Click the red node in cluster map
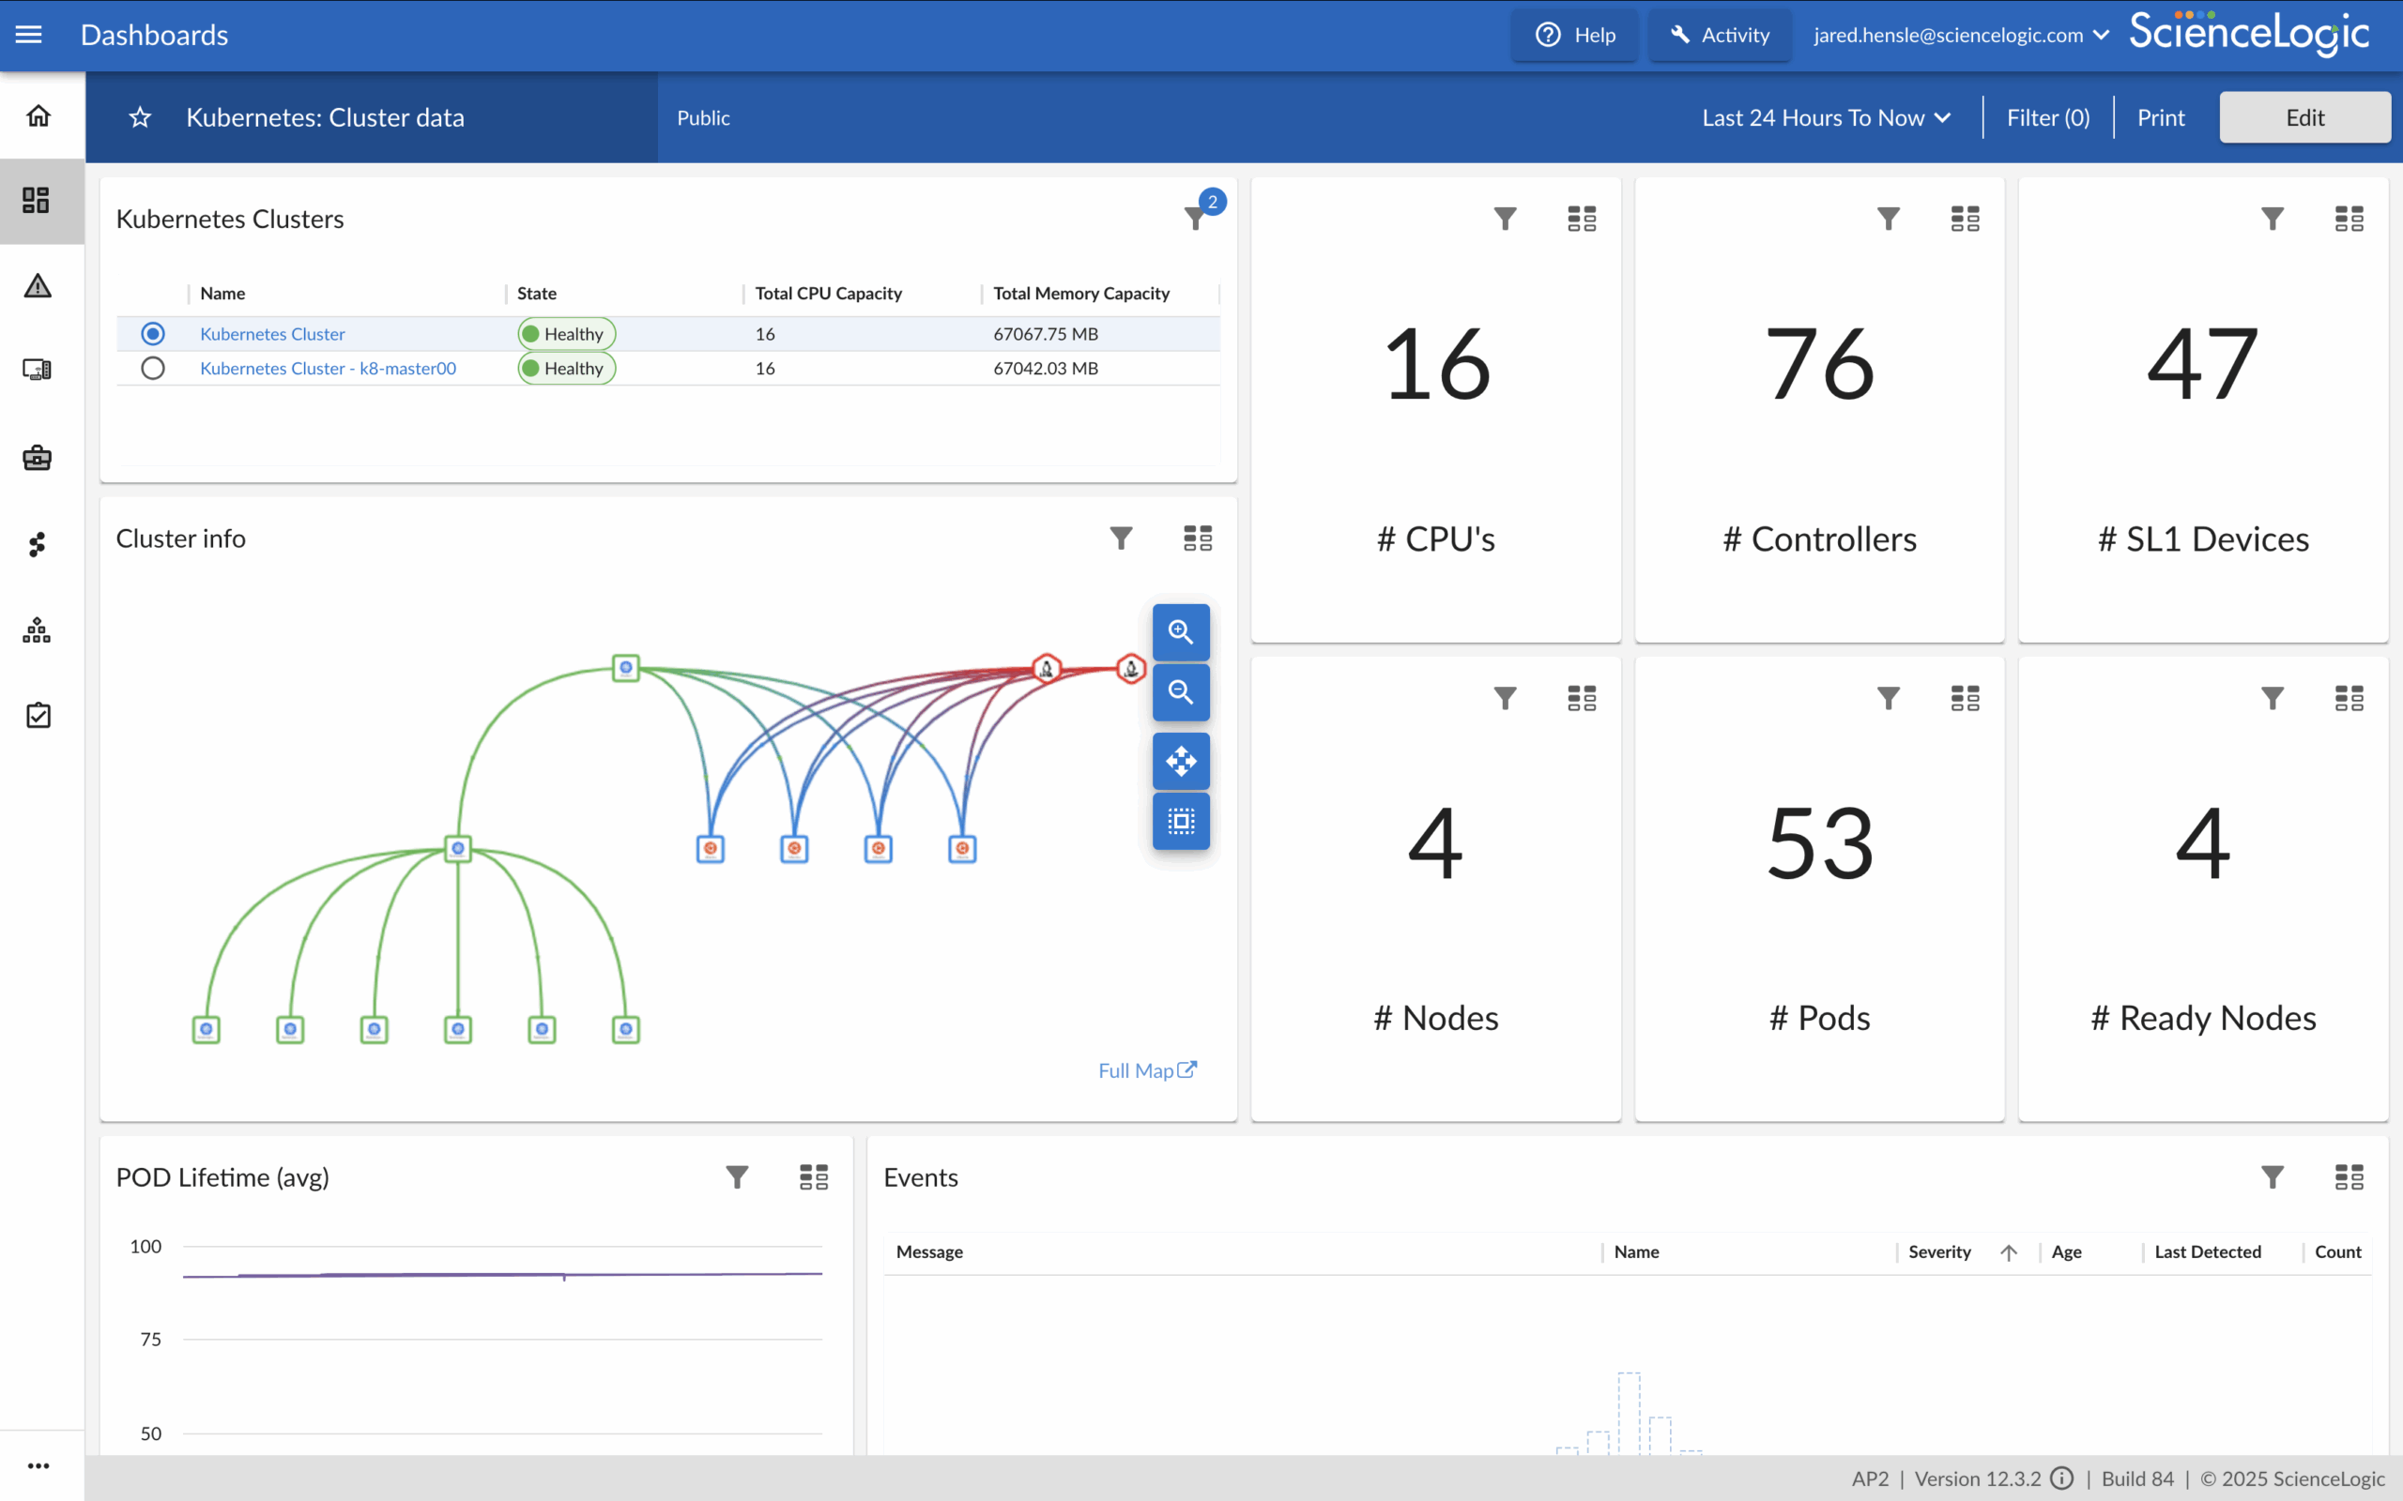The width and height of the screenshot is (2403, 1501). coord(1047,668)
